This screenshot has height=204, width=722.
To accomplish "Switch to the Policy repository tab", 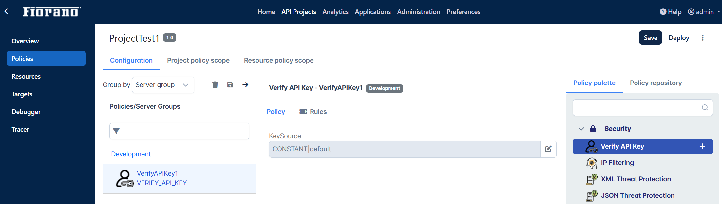I will click(656, 83).
